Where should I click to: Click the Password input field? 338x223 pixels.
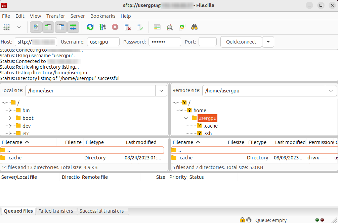click(165, 42)
